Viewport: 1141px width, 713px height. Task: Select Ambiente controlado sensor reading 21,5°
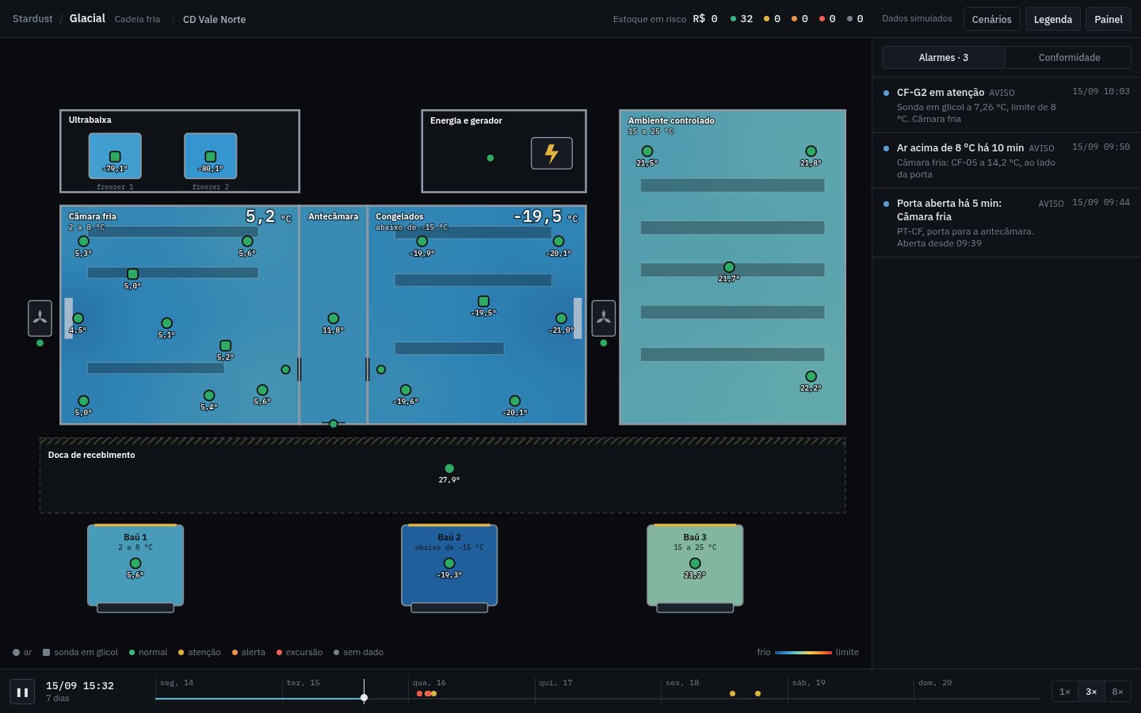pos(647,151)
